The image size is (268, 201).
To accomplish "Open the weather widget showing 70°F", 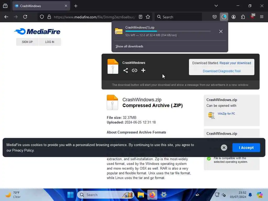I will 13,195.
